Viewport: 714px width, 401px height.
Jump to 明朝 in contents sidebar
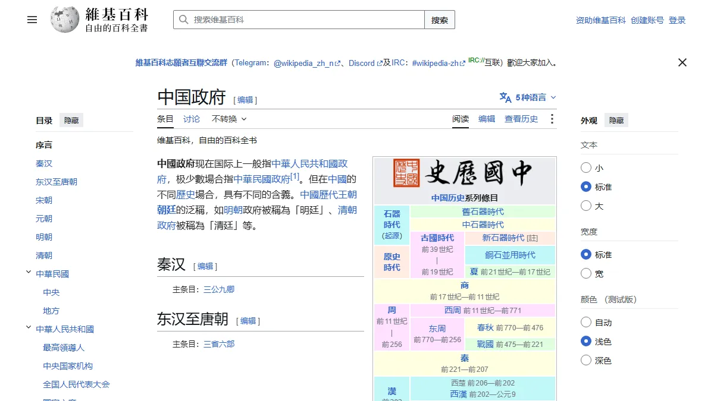pyautogui.click(x=44, y=237)
